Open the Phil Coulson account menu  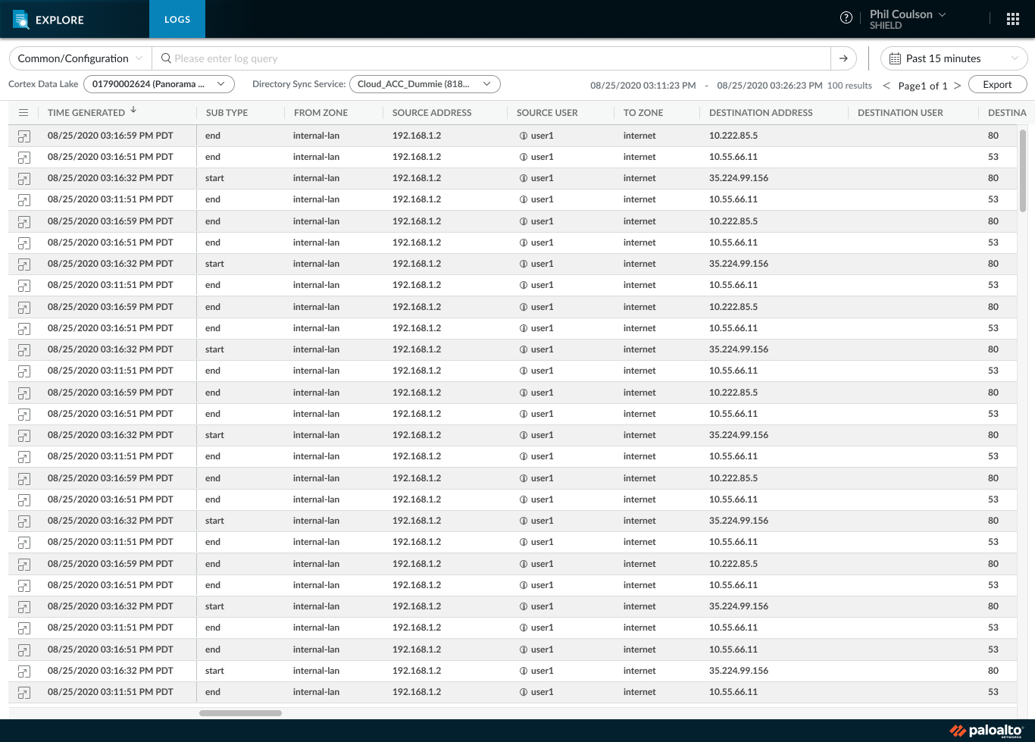pyautogui.click(x=908, y=19)
